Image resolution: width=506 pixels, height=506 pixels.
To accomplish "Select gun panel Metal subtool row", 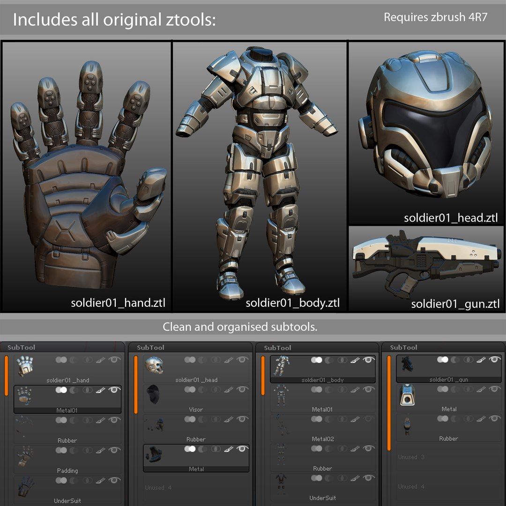I will [448, 398].
